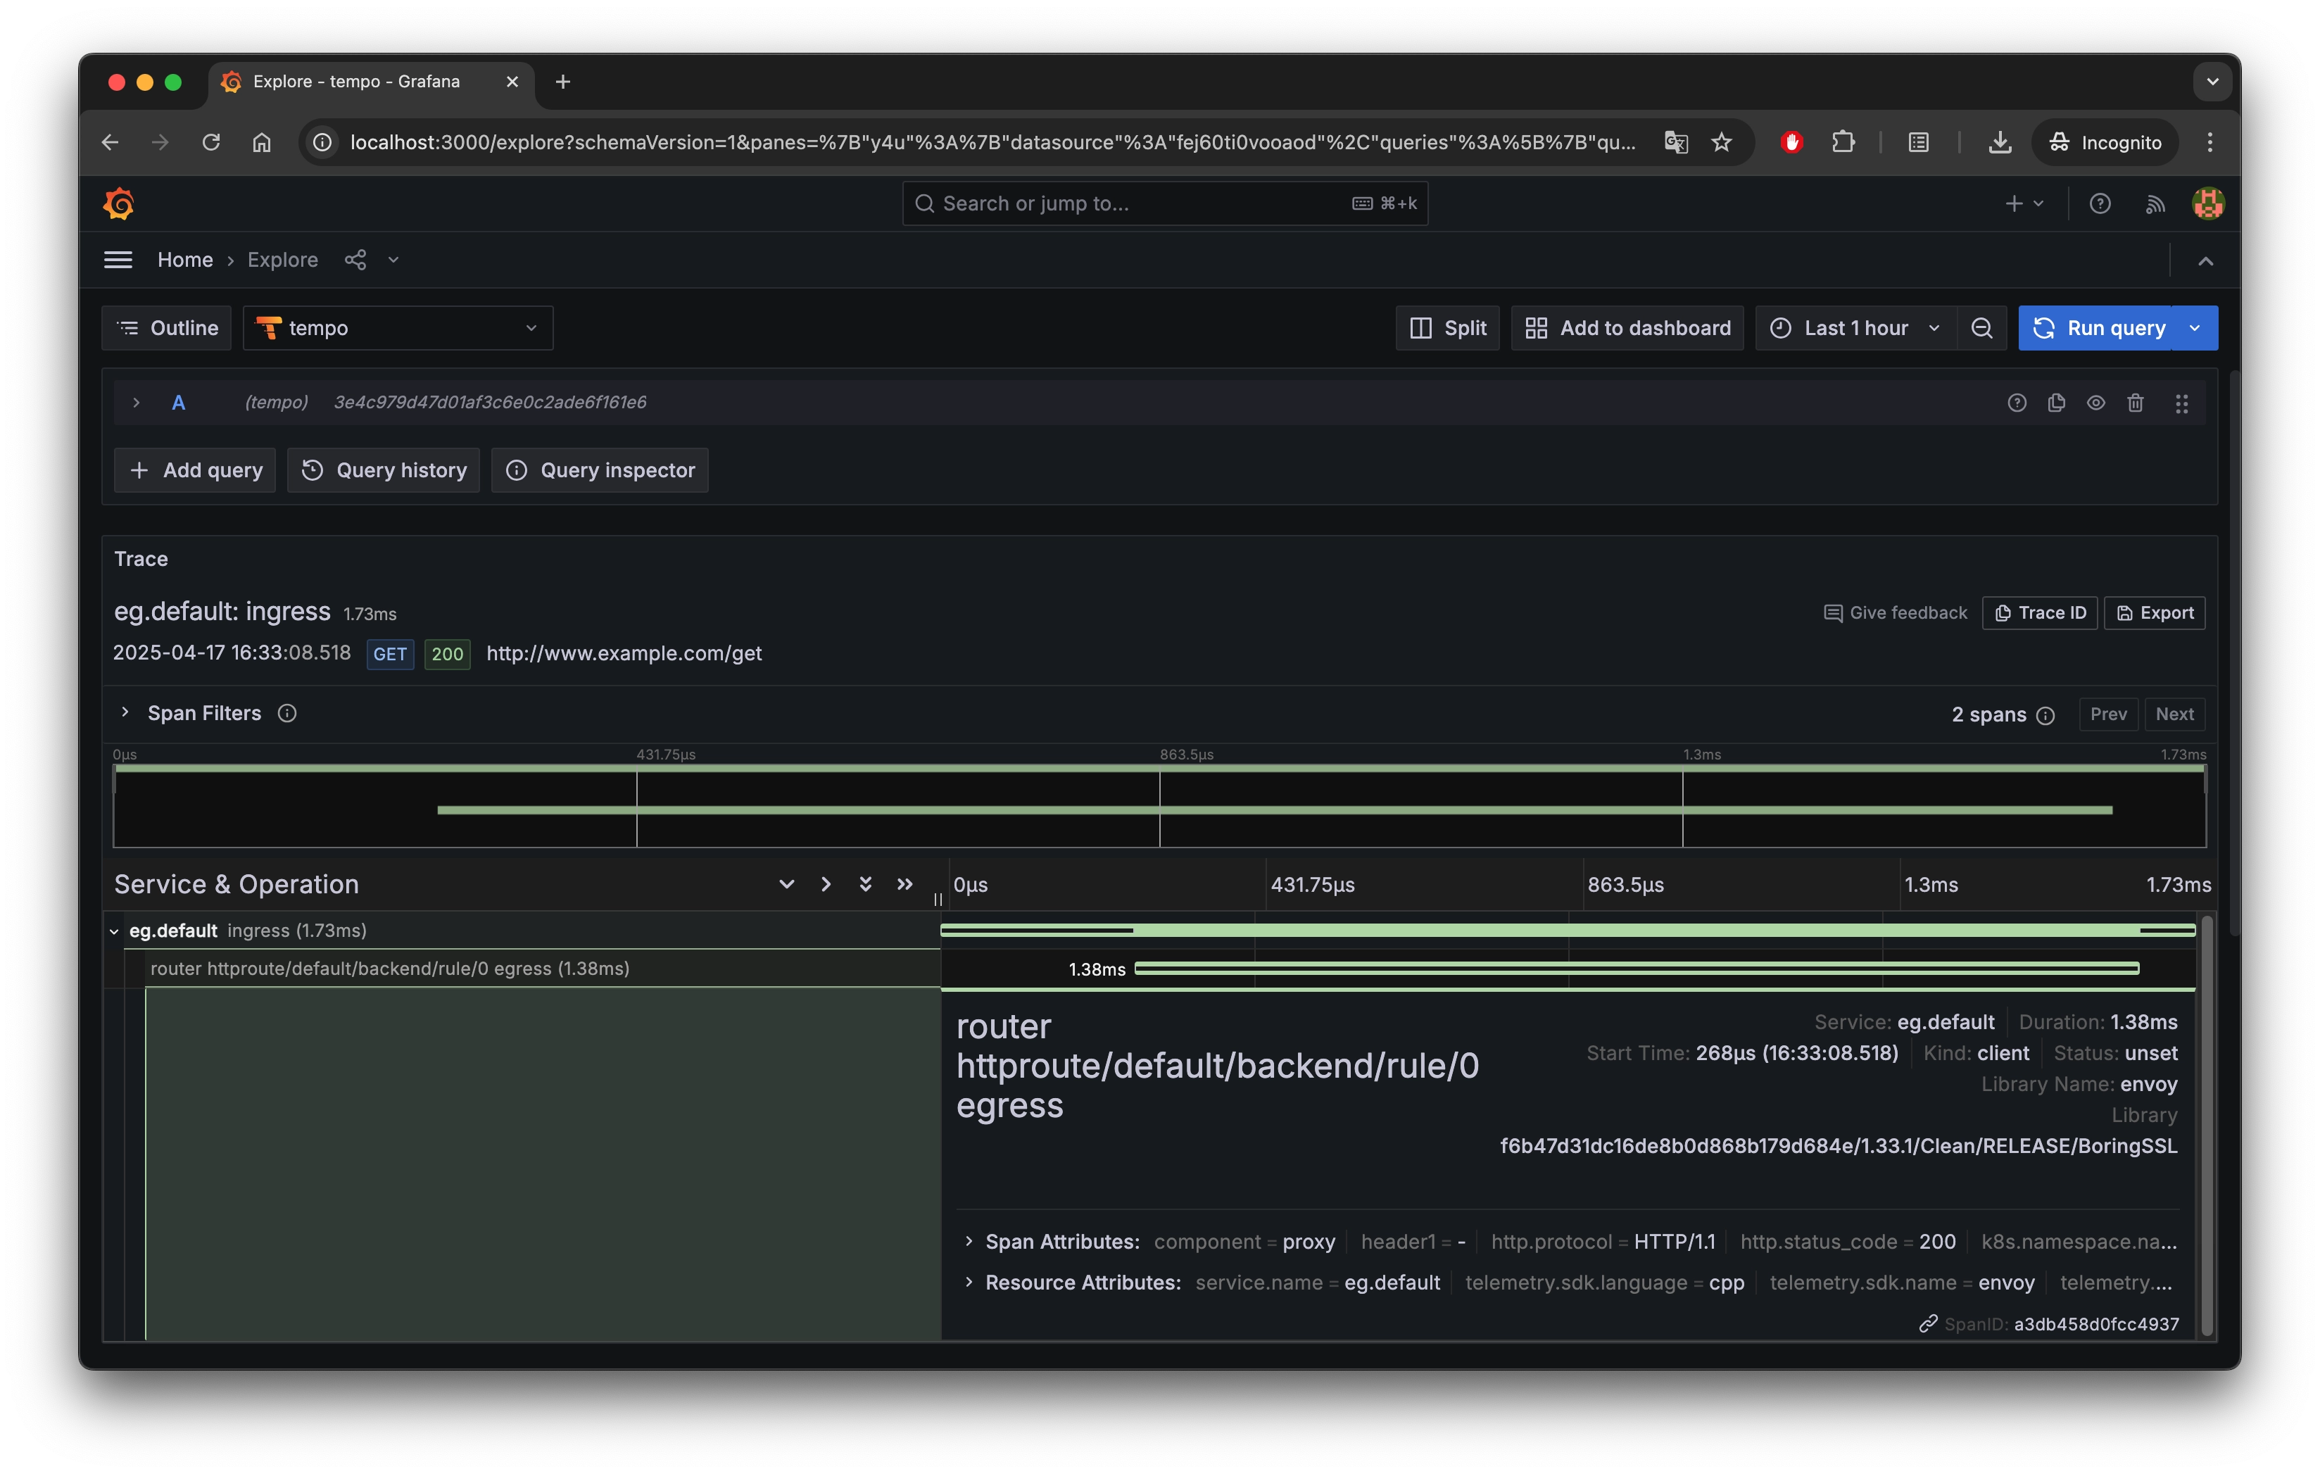Click the Explore breadcrumb
The height and width of the screenshot is (1474, 2320).
click(x=282, y=260)
